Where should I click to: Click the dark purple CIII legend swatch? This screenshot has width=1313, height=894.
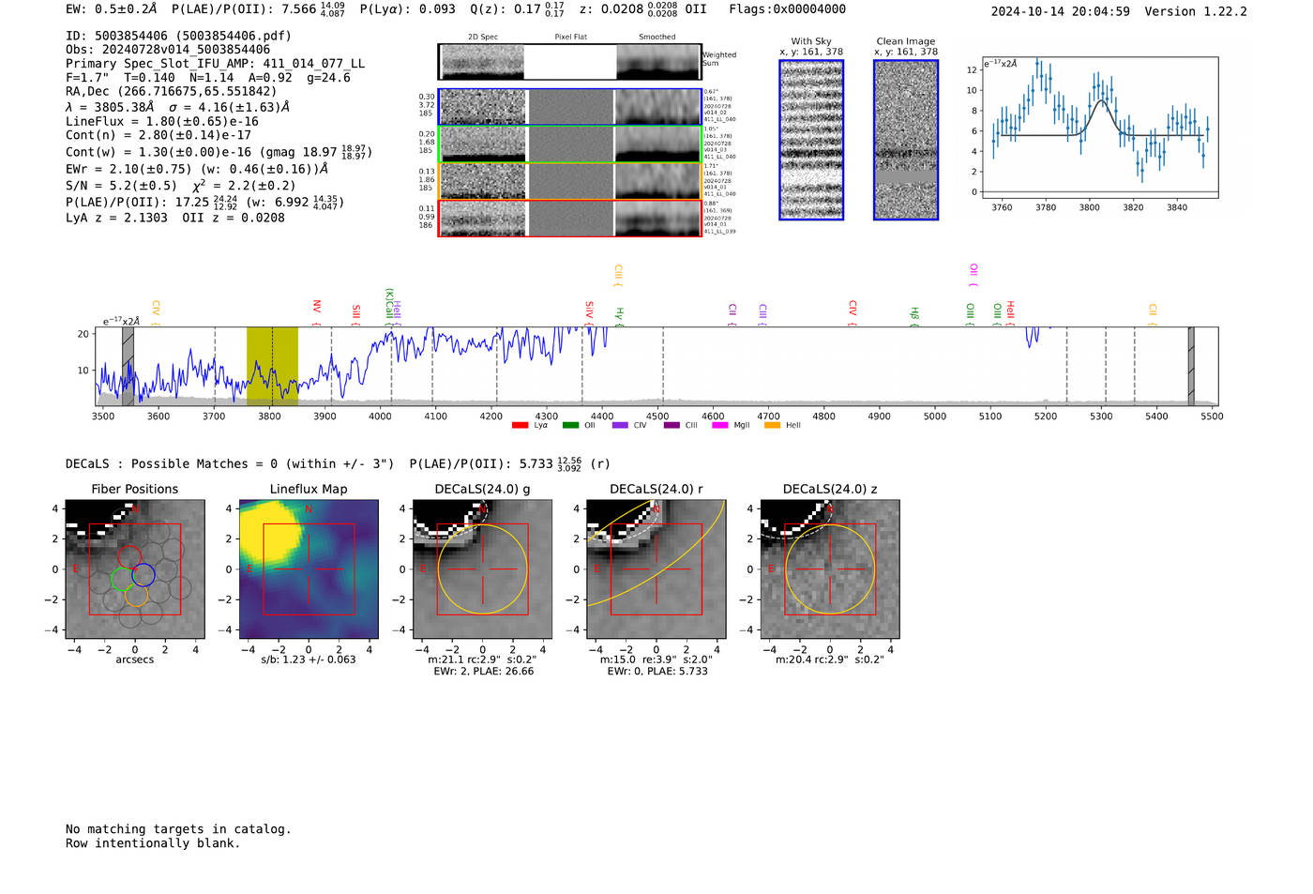point(672,426)
